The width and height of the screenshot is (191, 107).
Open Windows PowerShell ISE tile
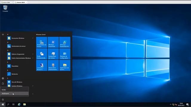click(65, 42)
